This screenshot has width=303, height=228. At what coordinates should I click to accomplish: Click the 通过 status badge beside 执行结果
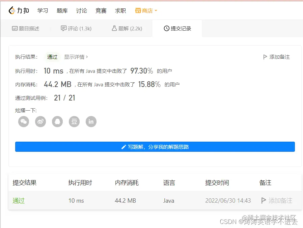pos(52,57)
